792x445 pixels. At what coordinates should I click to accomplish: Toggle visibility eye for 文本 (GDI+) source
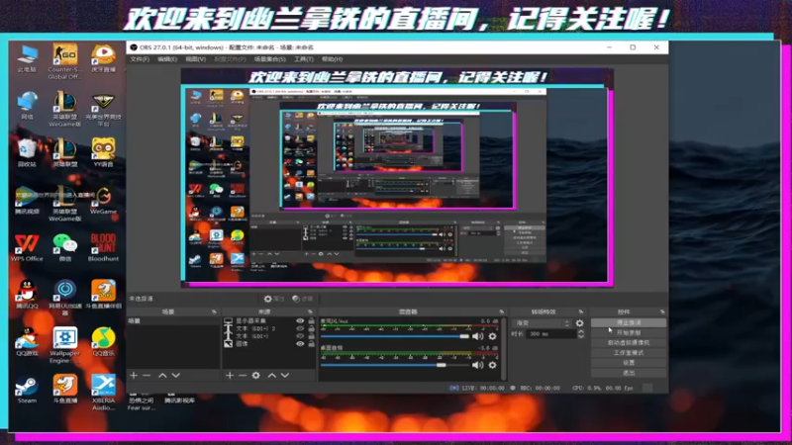pyautogui.click(x=300, y=336)
